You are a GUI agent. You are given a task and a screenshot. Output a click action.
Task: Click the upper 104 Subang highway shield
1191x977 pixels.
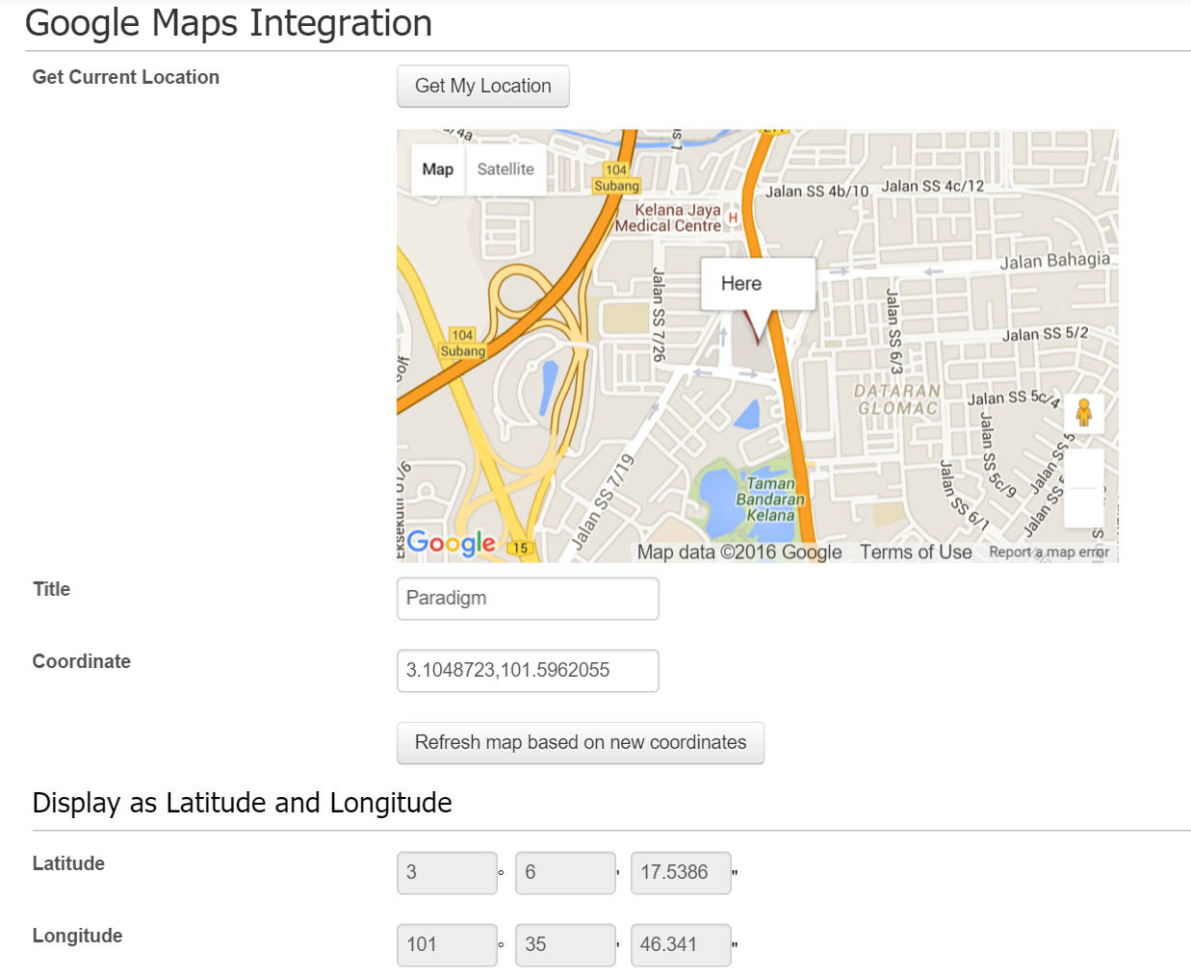(x=616, y=178)
